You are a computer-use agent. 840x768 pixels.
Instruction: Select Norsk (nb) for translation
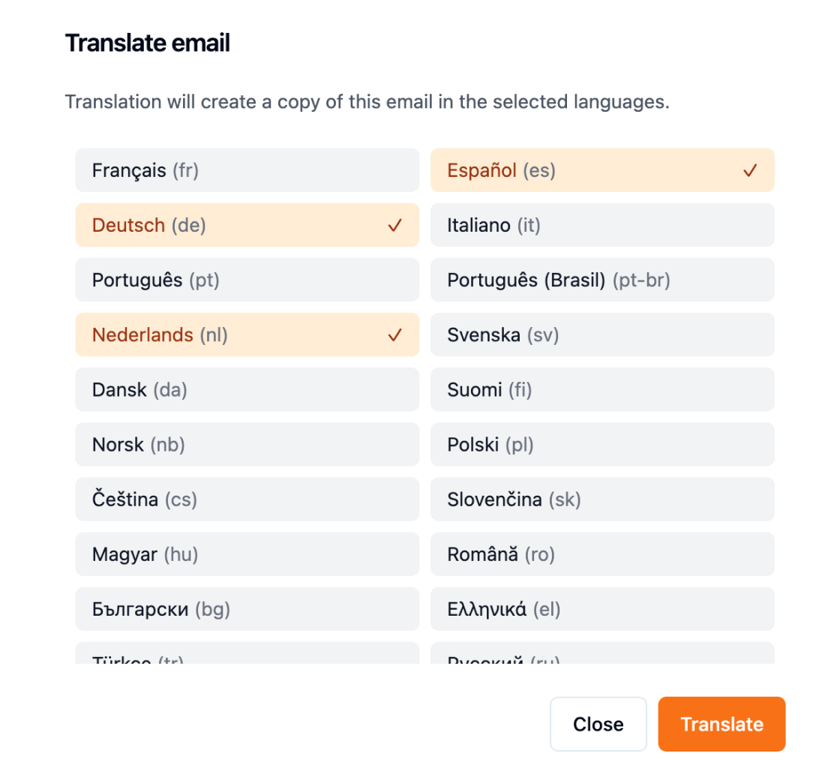247,444
